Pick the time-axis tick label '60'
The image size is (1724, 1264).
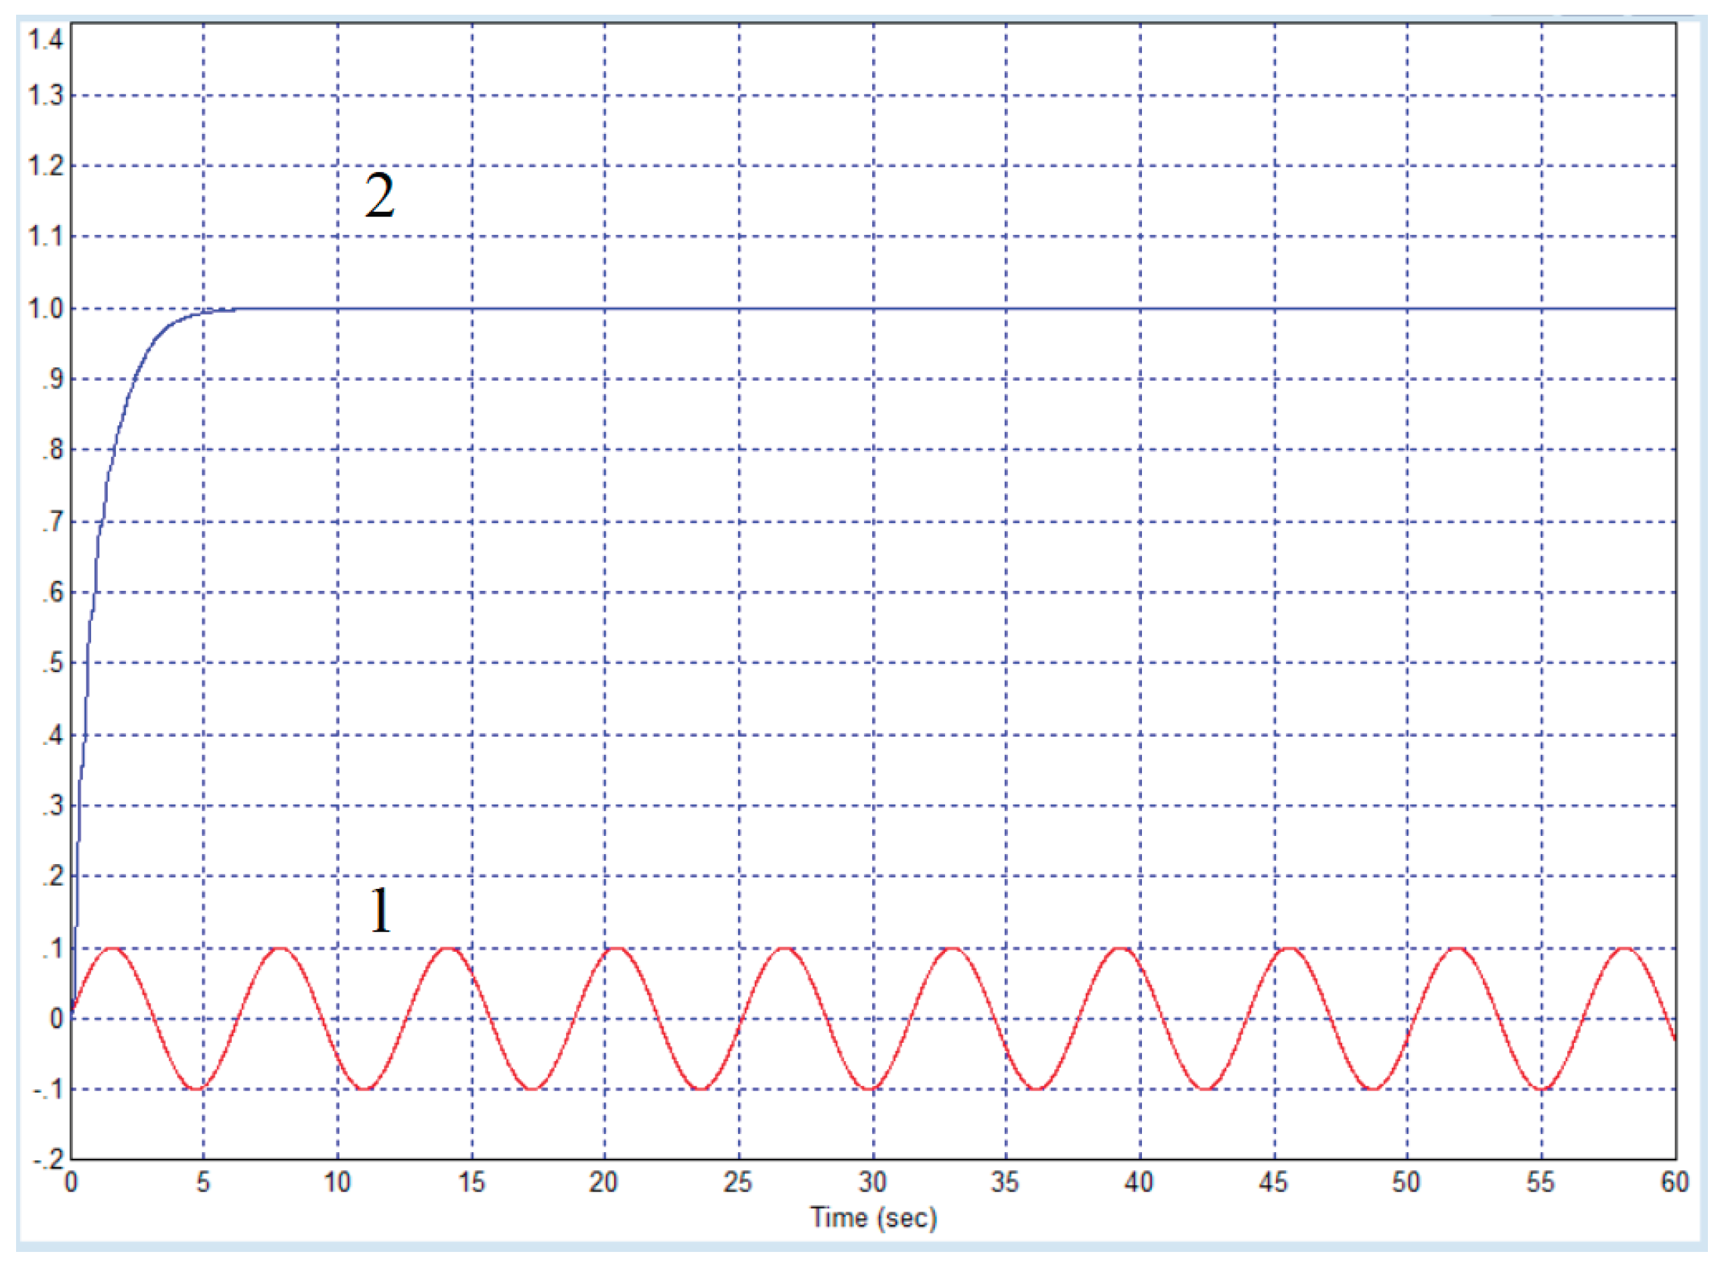tap(1674, 1182)
